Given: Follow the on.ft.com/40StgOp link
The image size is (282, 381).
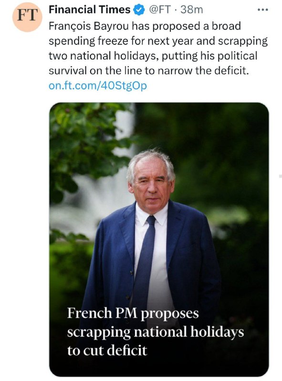Looking at the screenshot, I should (98, 86).
